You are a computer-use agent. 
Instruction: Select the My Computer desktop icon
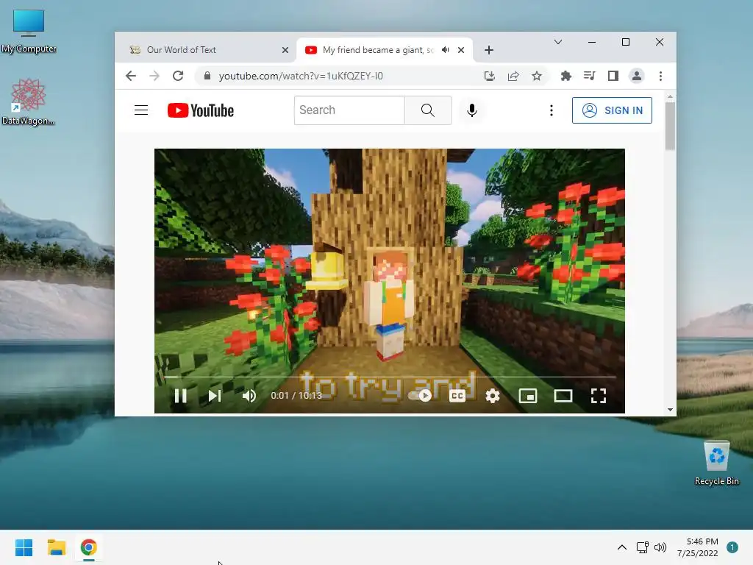tap(29, 31)
